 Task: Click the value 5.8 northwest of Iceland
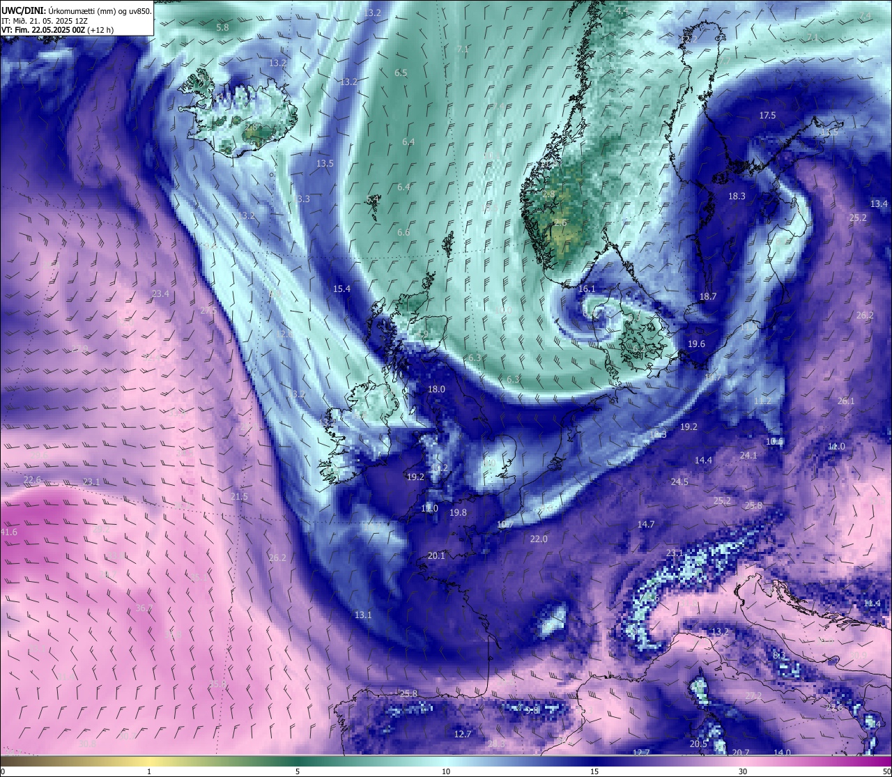(222, 27)
